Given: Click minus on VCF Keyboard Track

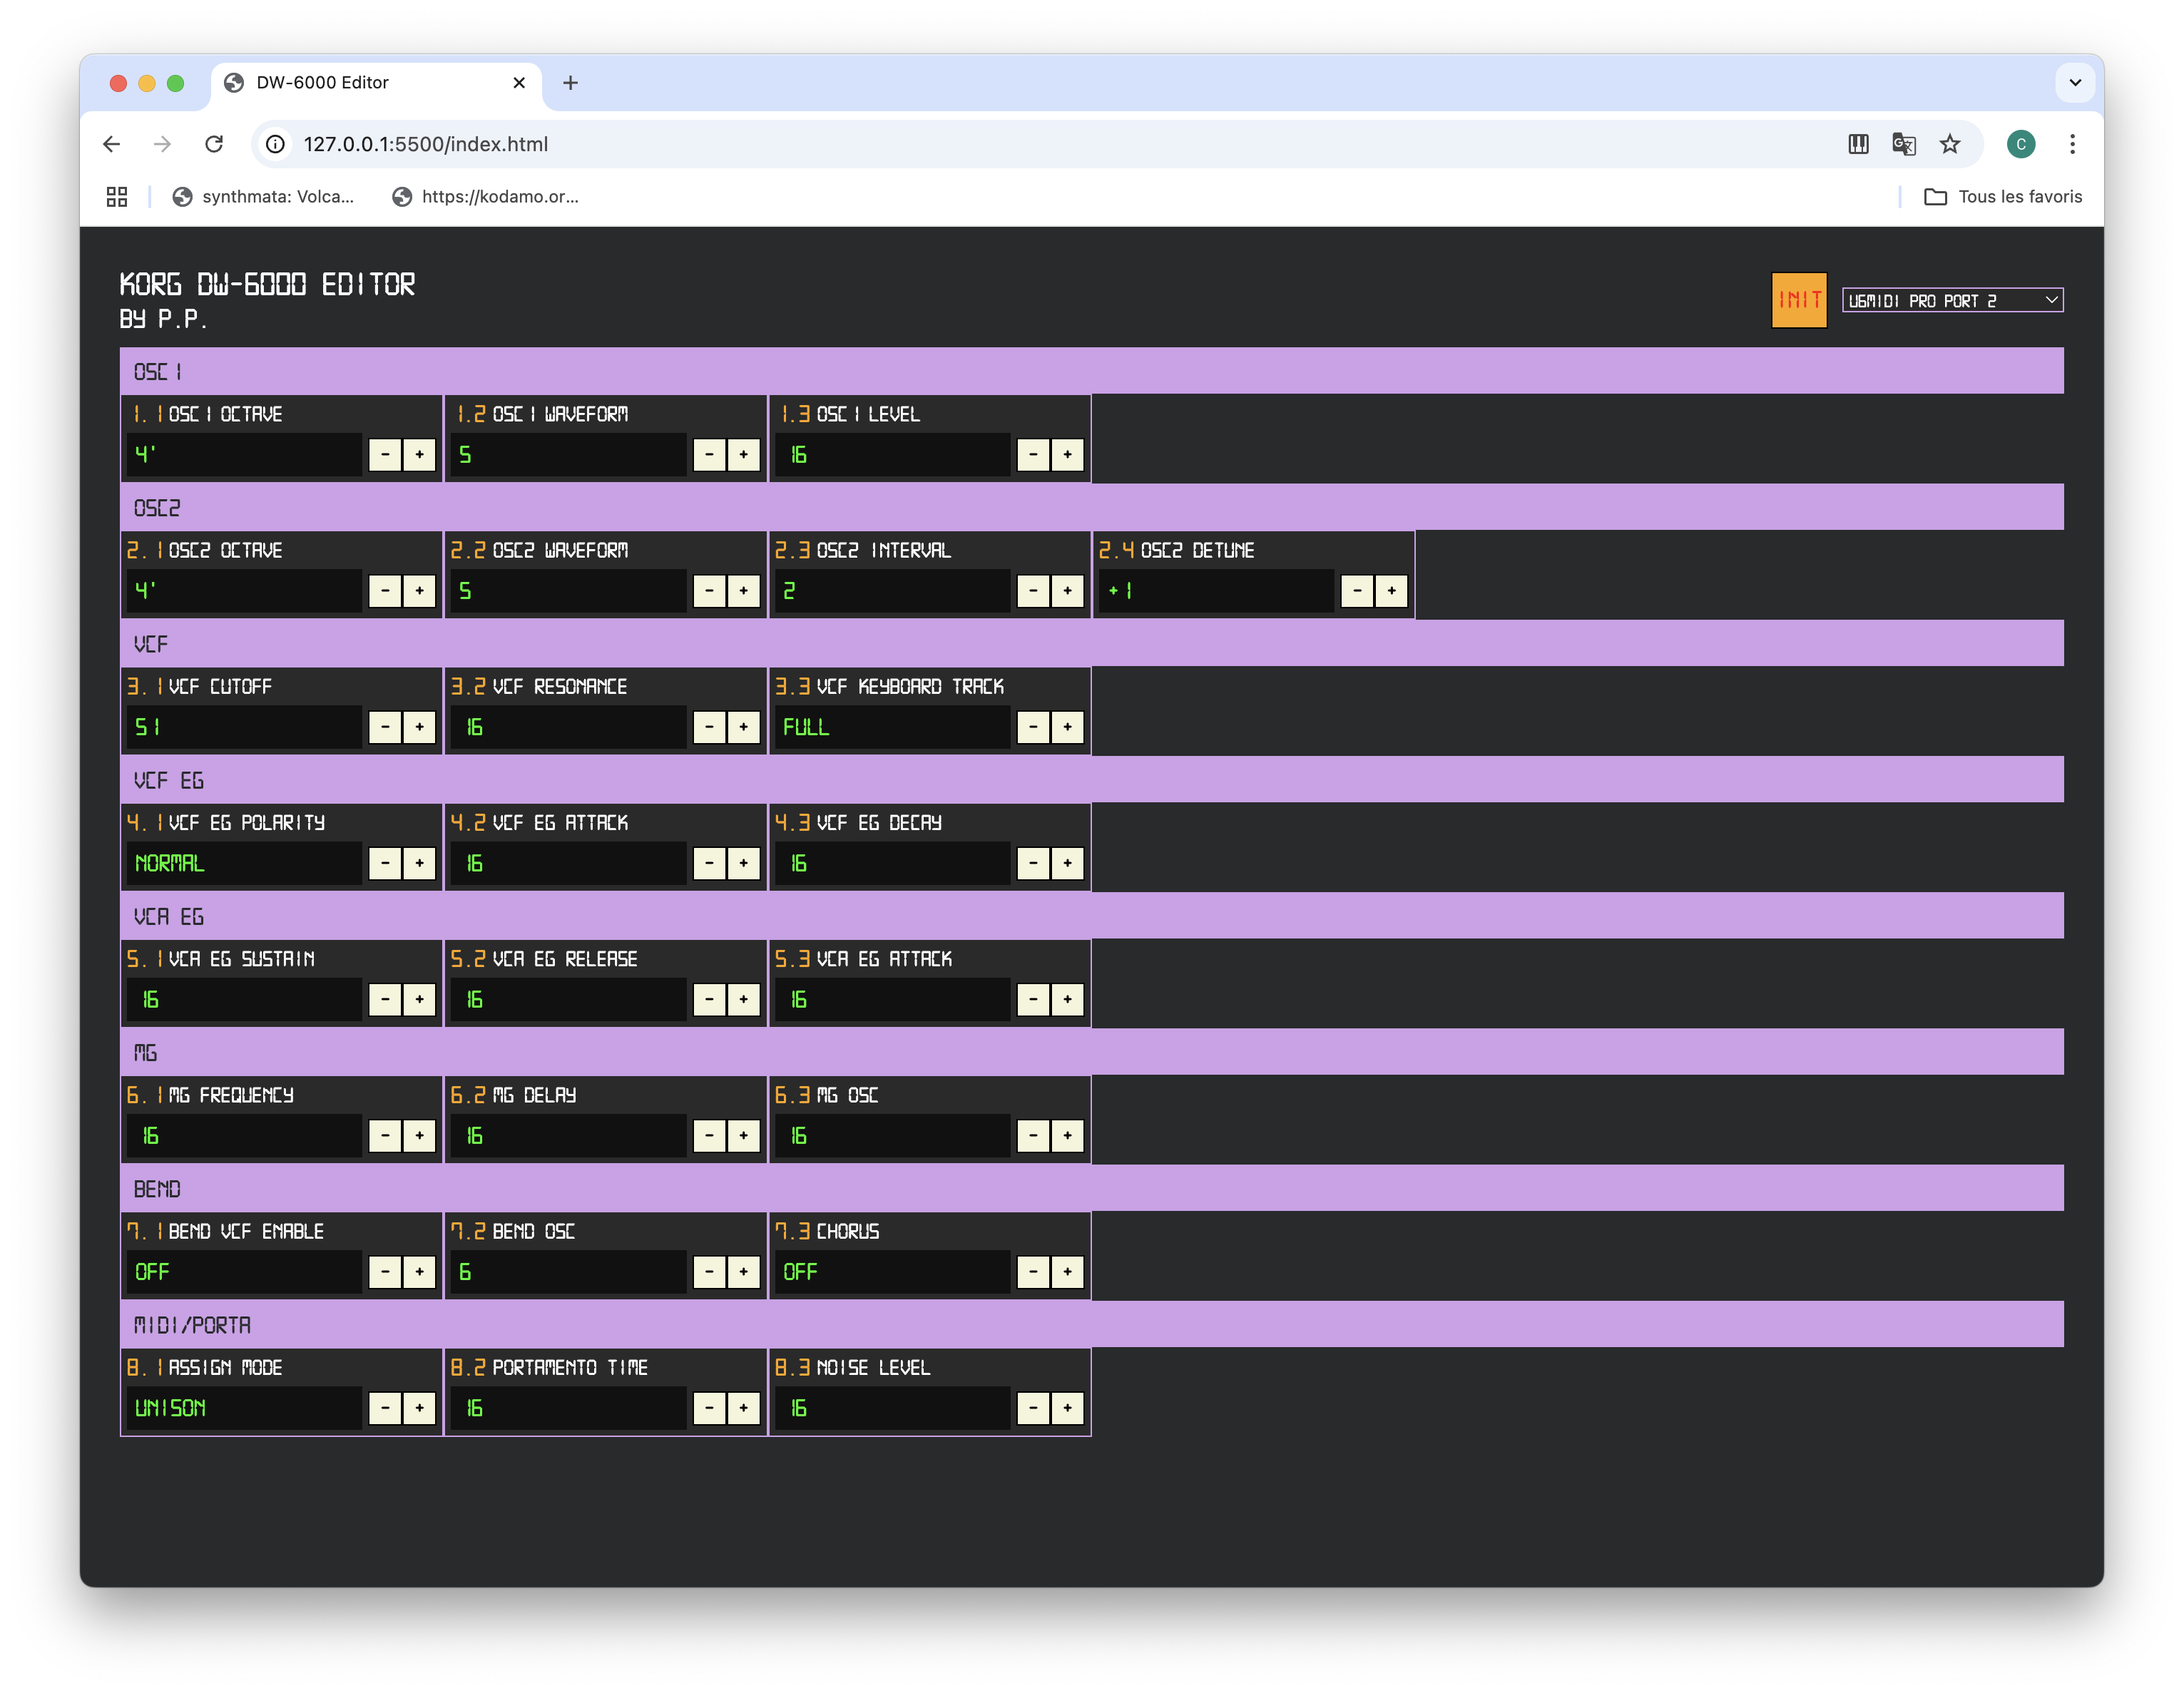Looking at the screenshot, I should pyautogui.click(x=1033, y=727).
